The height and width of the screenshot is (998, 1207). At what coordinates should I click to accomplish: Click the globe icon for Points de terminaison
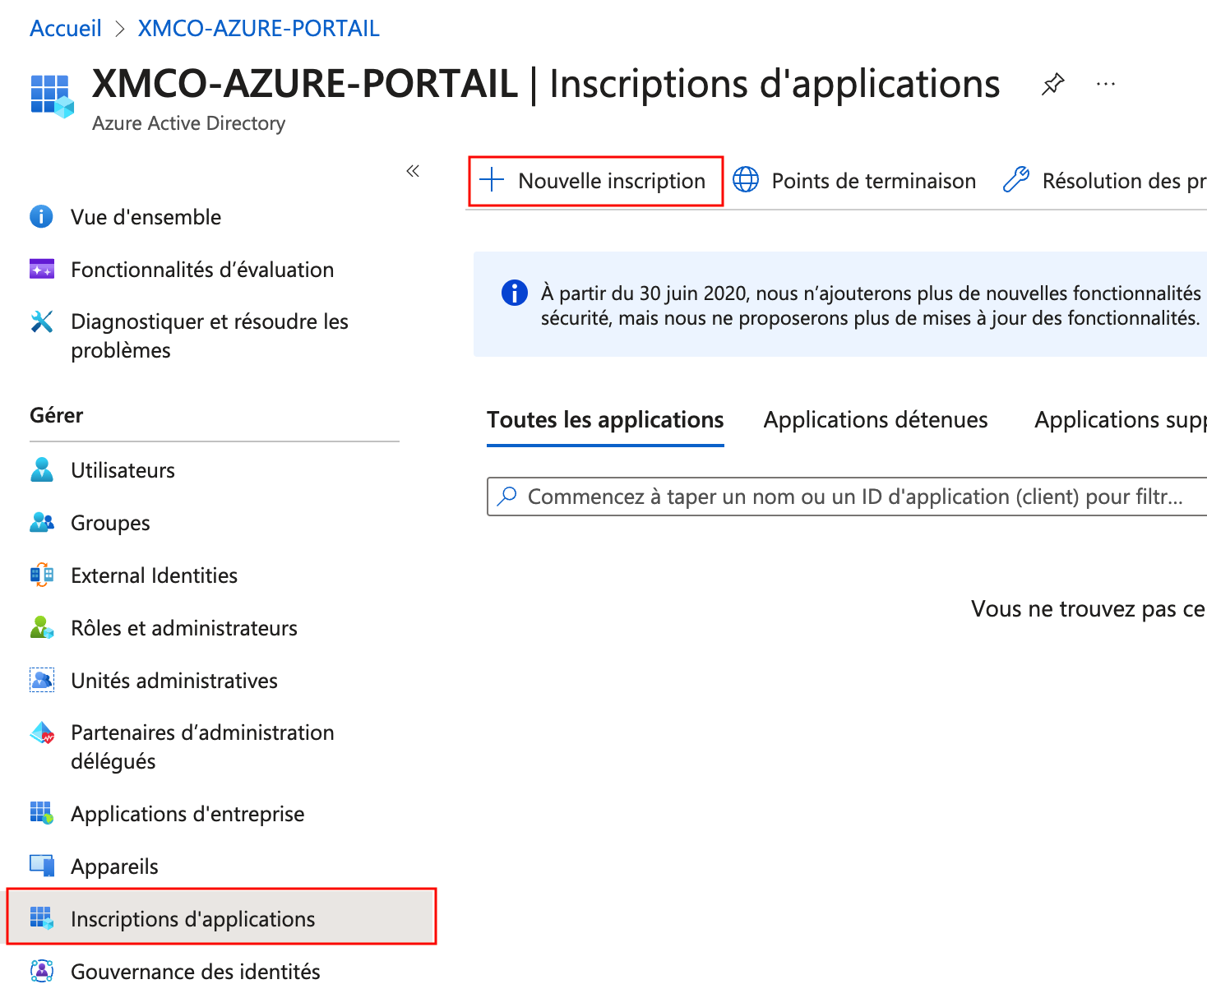tap(746, 180)
